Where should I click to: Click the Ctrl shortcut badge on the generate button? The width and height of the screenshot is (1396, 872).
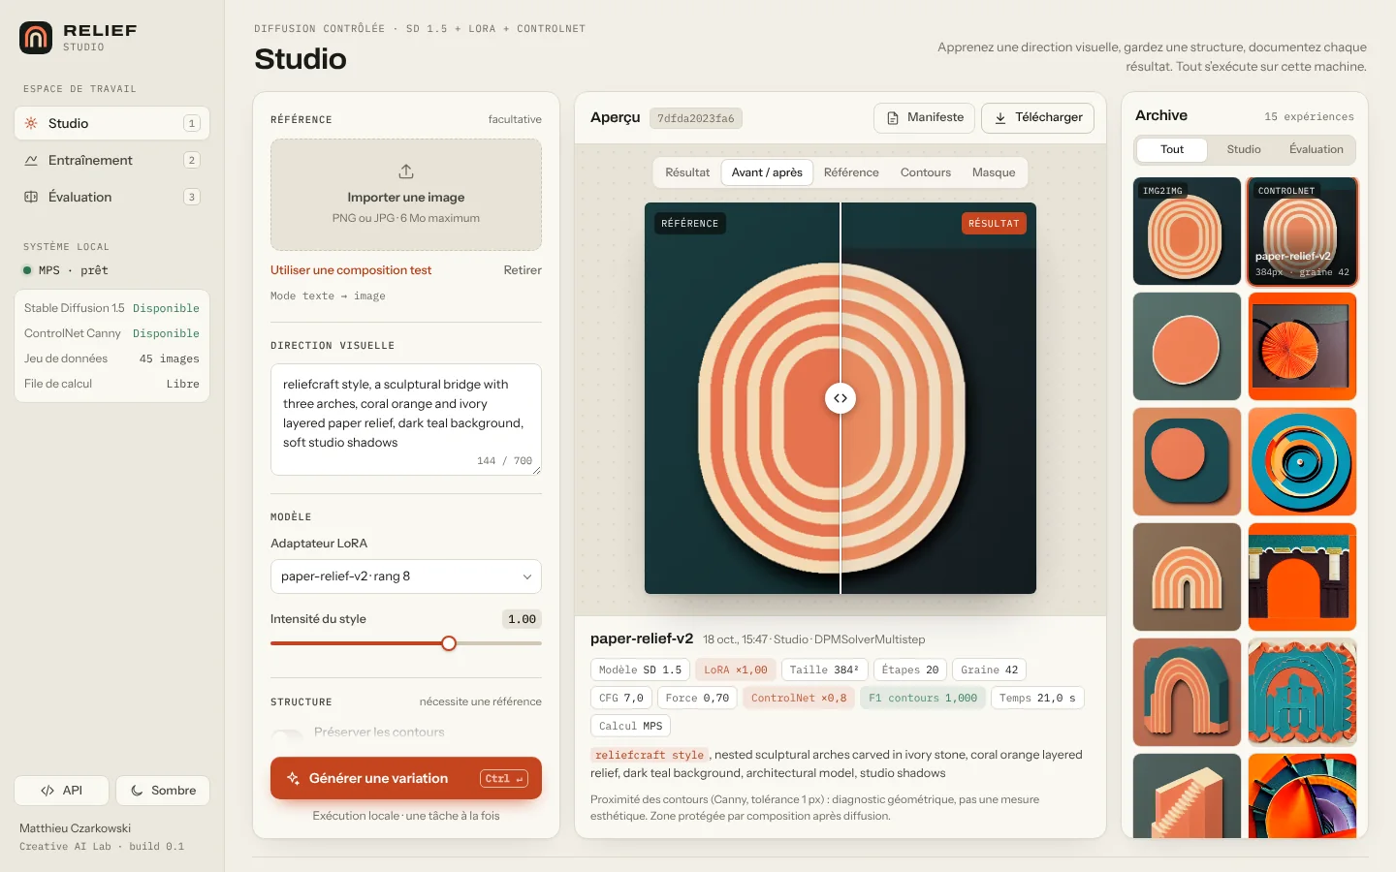coord(504,778)
